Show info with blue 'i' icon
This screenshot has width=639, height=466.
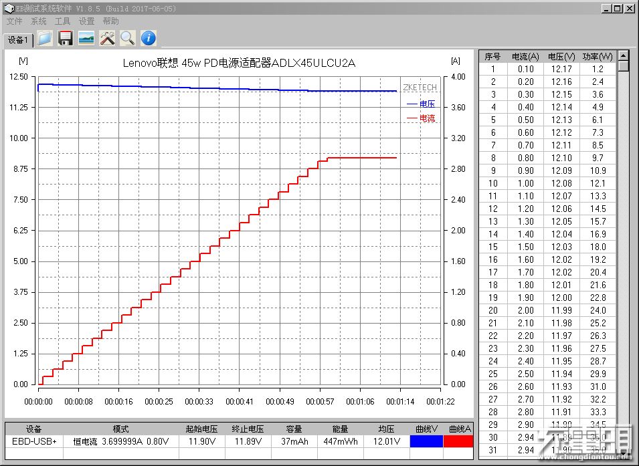(x=149, y=38)
